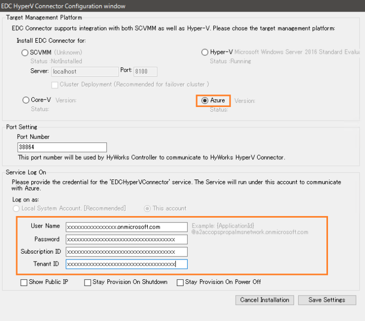This screenshot has width=365, height=321.
Task: Select the SCVMM radio button
Action: coord(25,52)
